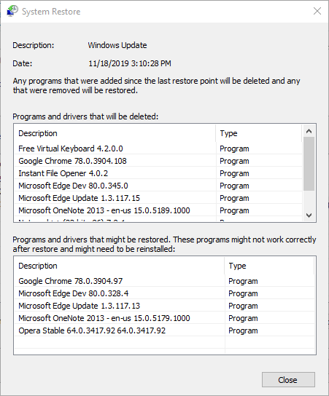Click Description header in restored programs list

click(120, 266)
